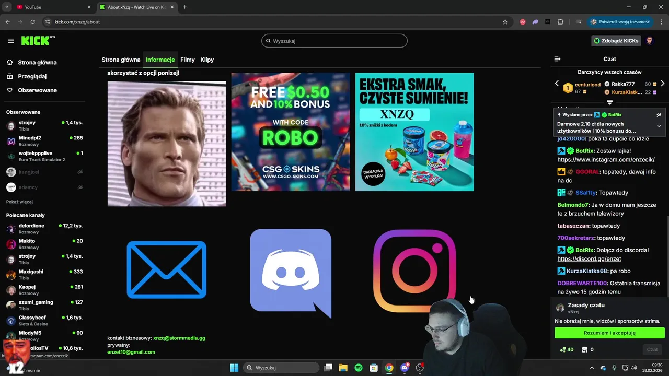This screenshot has height=376, width=669.
Task: Open Chrome media controls icon
Action: pyautogui.click(x=579, y=22)
